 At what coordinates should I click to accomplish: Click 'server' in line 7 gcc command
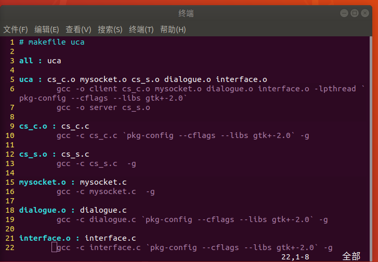103,107
